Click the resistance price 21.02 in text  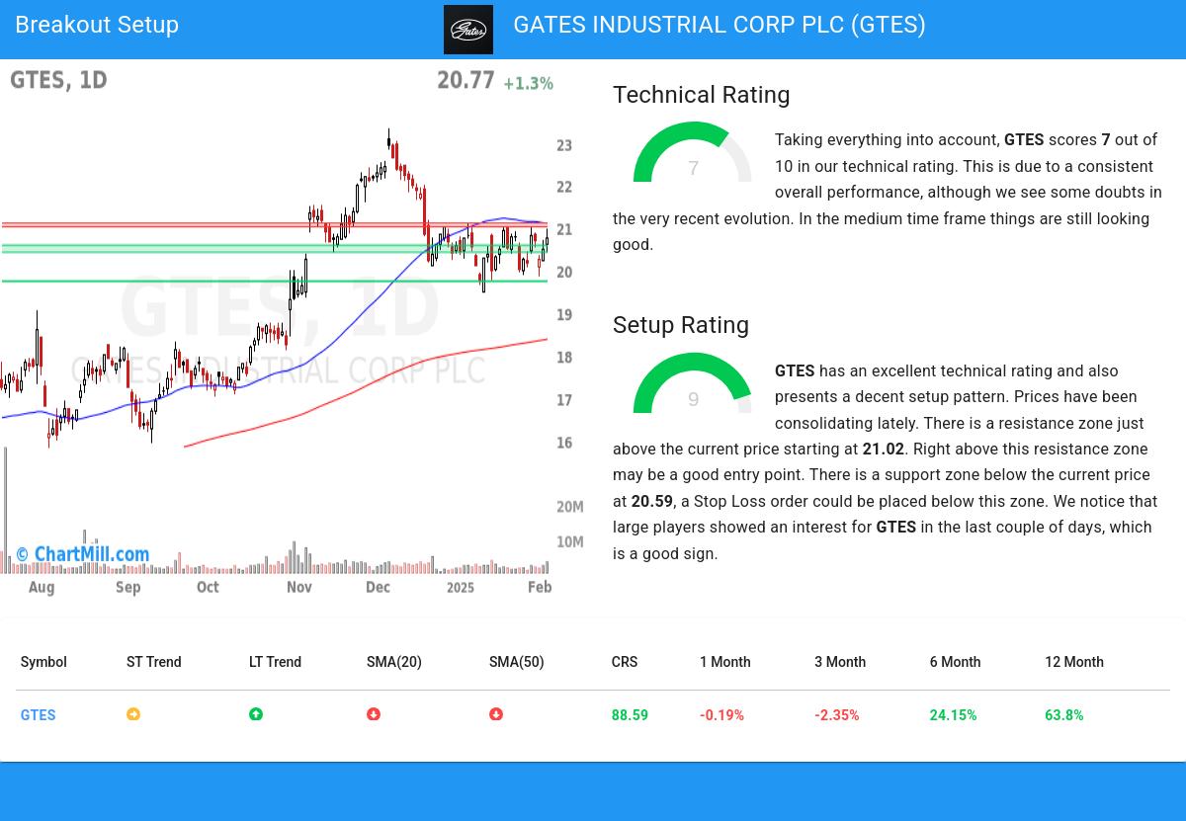(884, 449)
